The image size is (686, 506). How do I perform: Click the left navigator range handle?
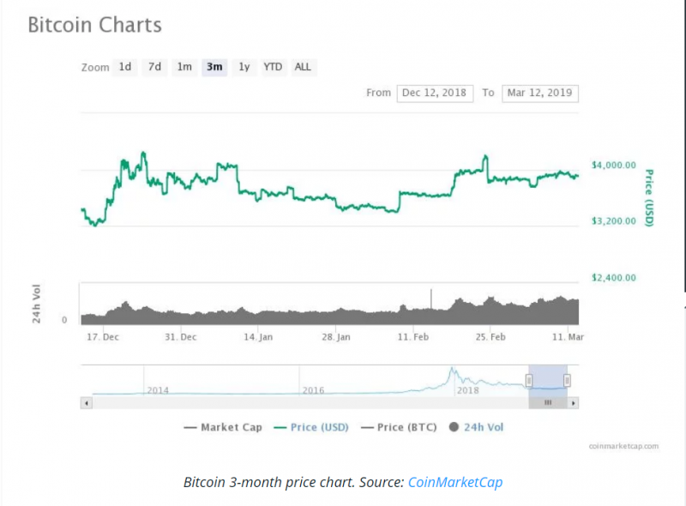click(x=529, y=380)
